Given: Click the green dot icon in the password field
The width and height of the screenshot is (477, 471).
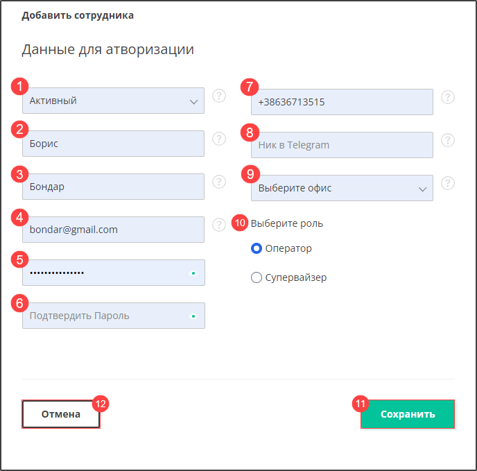Looking at the screenshot, I should 193,273.
